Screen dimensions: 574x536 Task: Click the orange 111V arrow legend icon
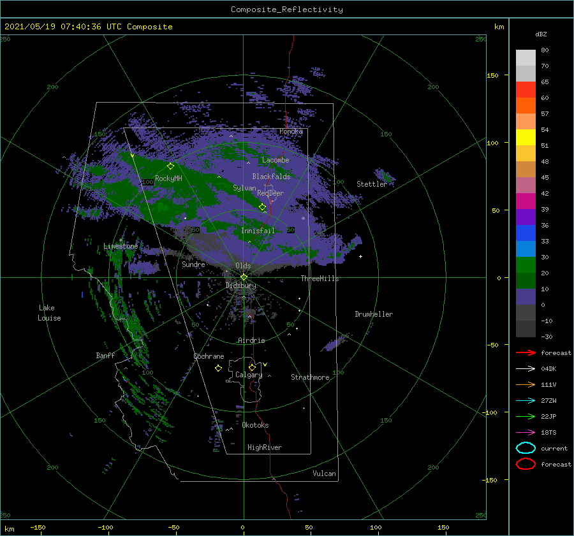click(x=526, y=384)
